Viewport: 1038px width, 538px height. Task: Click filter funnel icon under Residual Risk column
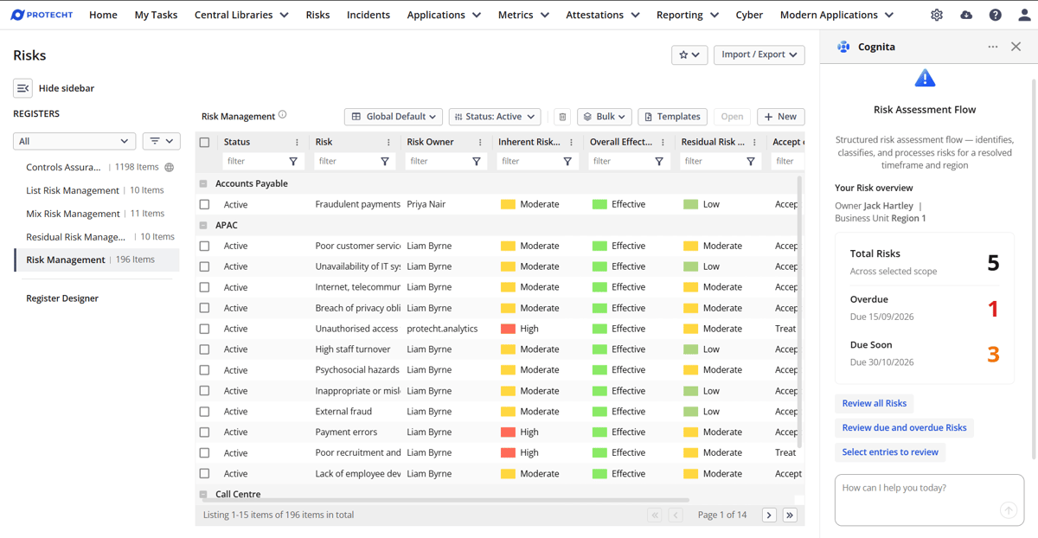(751, 161)
